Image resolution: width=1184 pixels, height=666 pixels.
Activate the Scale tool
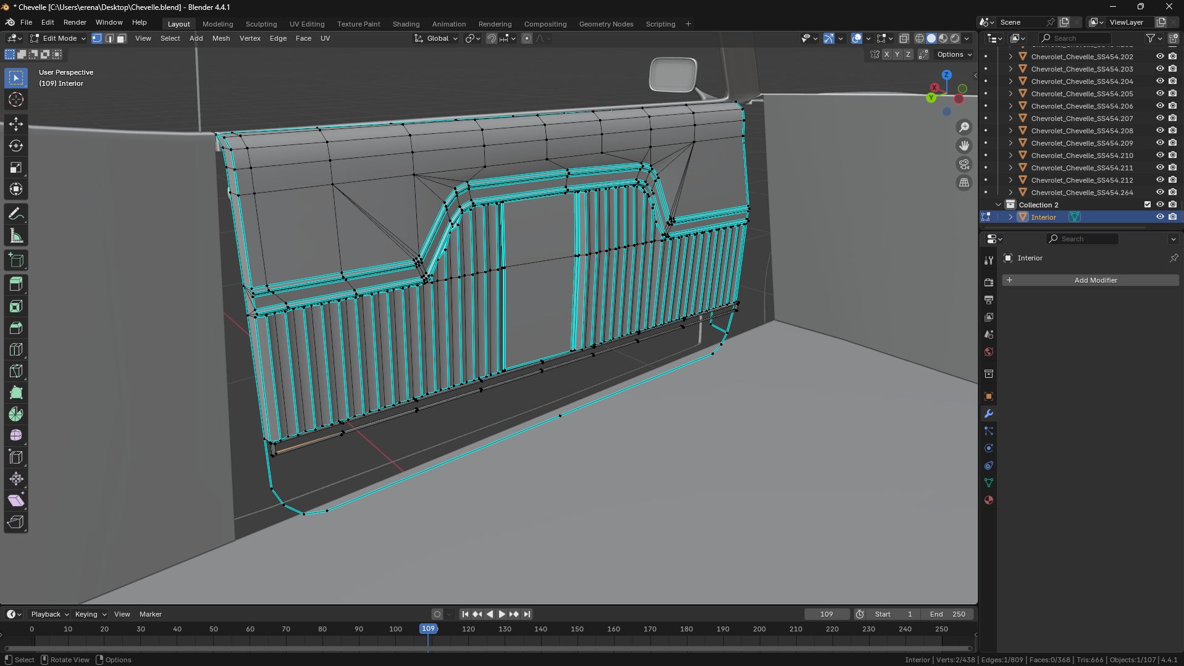[16, 167]
